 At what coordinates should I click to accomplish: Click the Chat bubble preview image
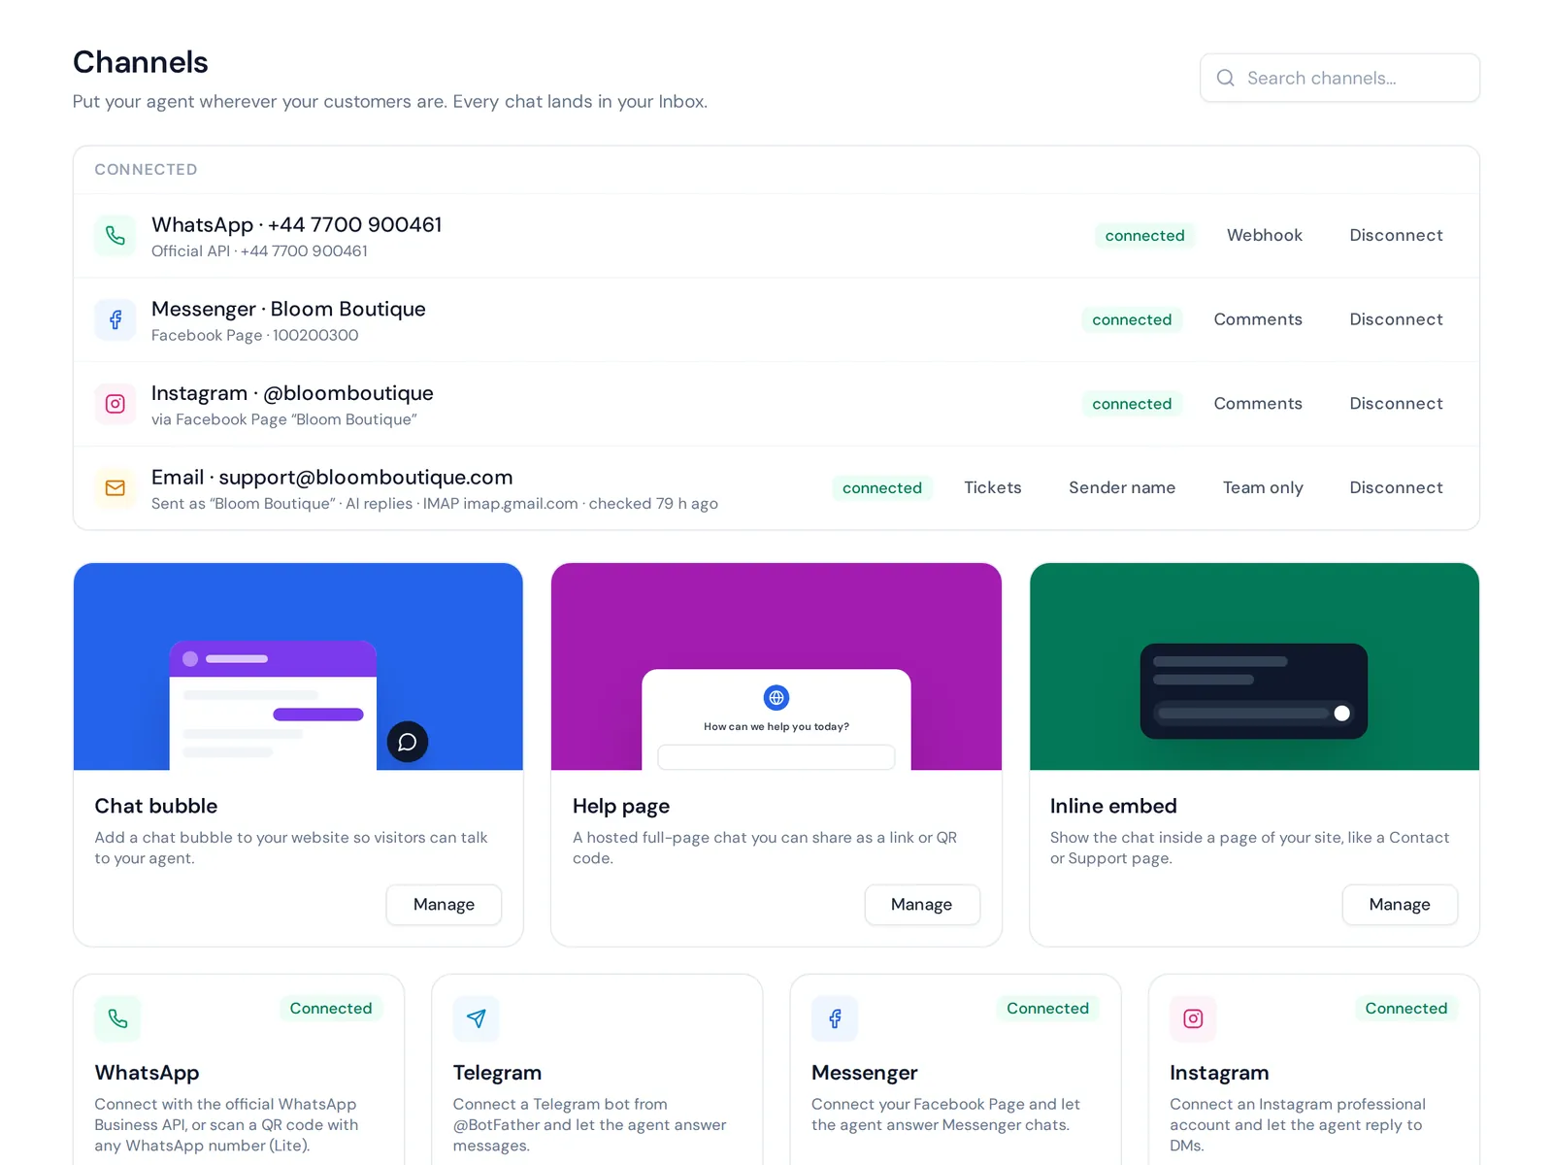pos(298,667)
